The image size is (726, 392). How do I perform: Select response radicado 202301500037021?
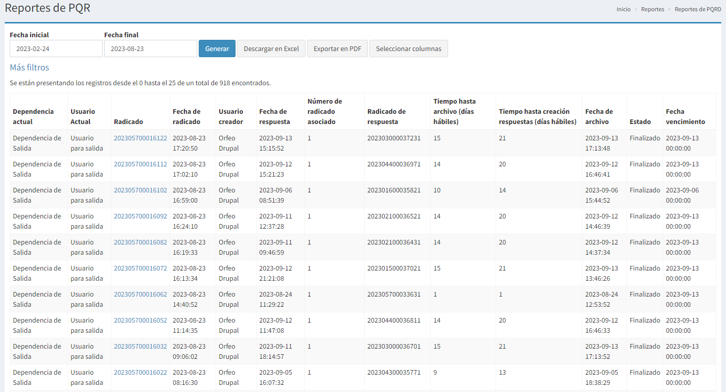click(394, 268)
